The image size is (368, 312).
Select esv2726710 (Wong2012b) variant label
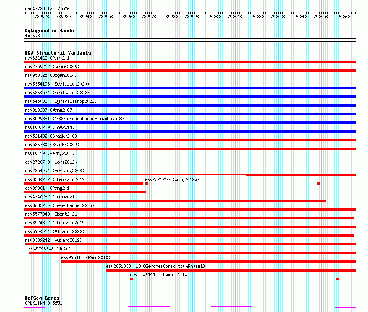(172, 179)
